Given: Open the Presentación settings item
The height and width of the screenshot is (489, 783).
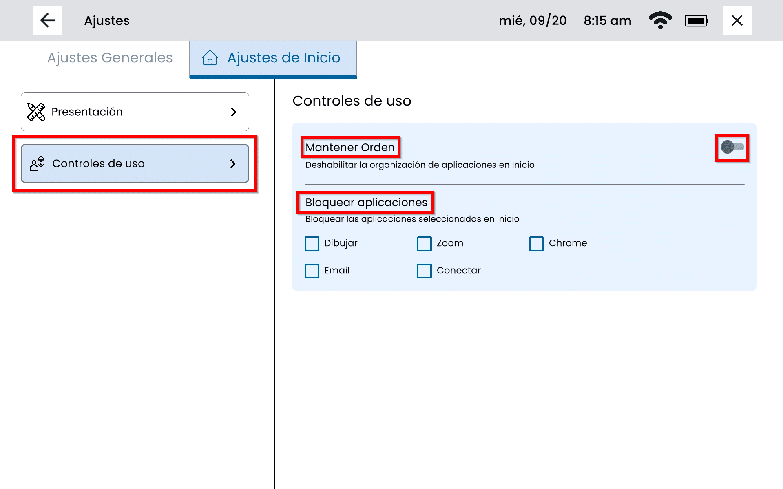Looking at the screenshot, I should [135, 112].
